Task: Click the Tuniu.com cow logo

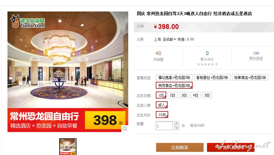Action: [x=28, y=21]
